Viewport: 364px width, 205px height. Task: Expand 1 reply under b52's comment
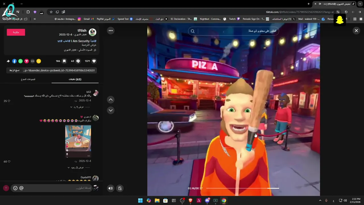(x=77, y=107)
